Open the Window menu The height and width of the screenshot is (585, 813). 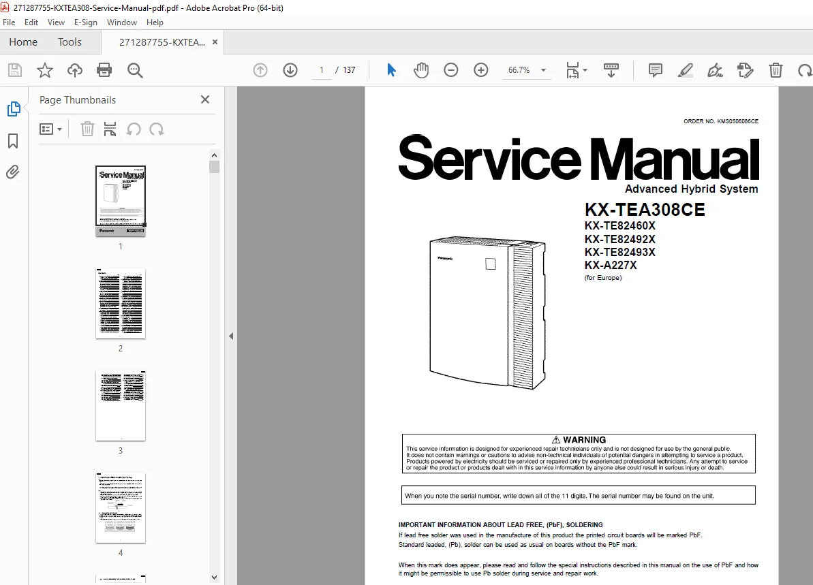pyautogui.click(x=122, y=22)
